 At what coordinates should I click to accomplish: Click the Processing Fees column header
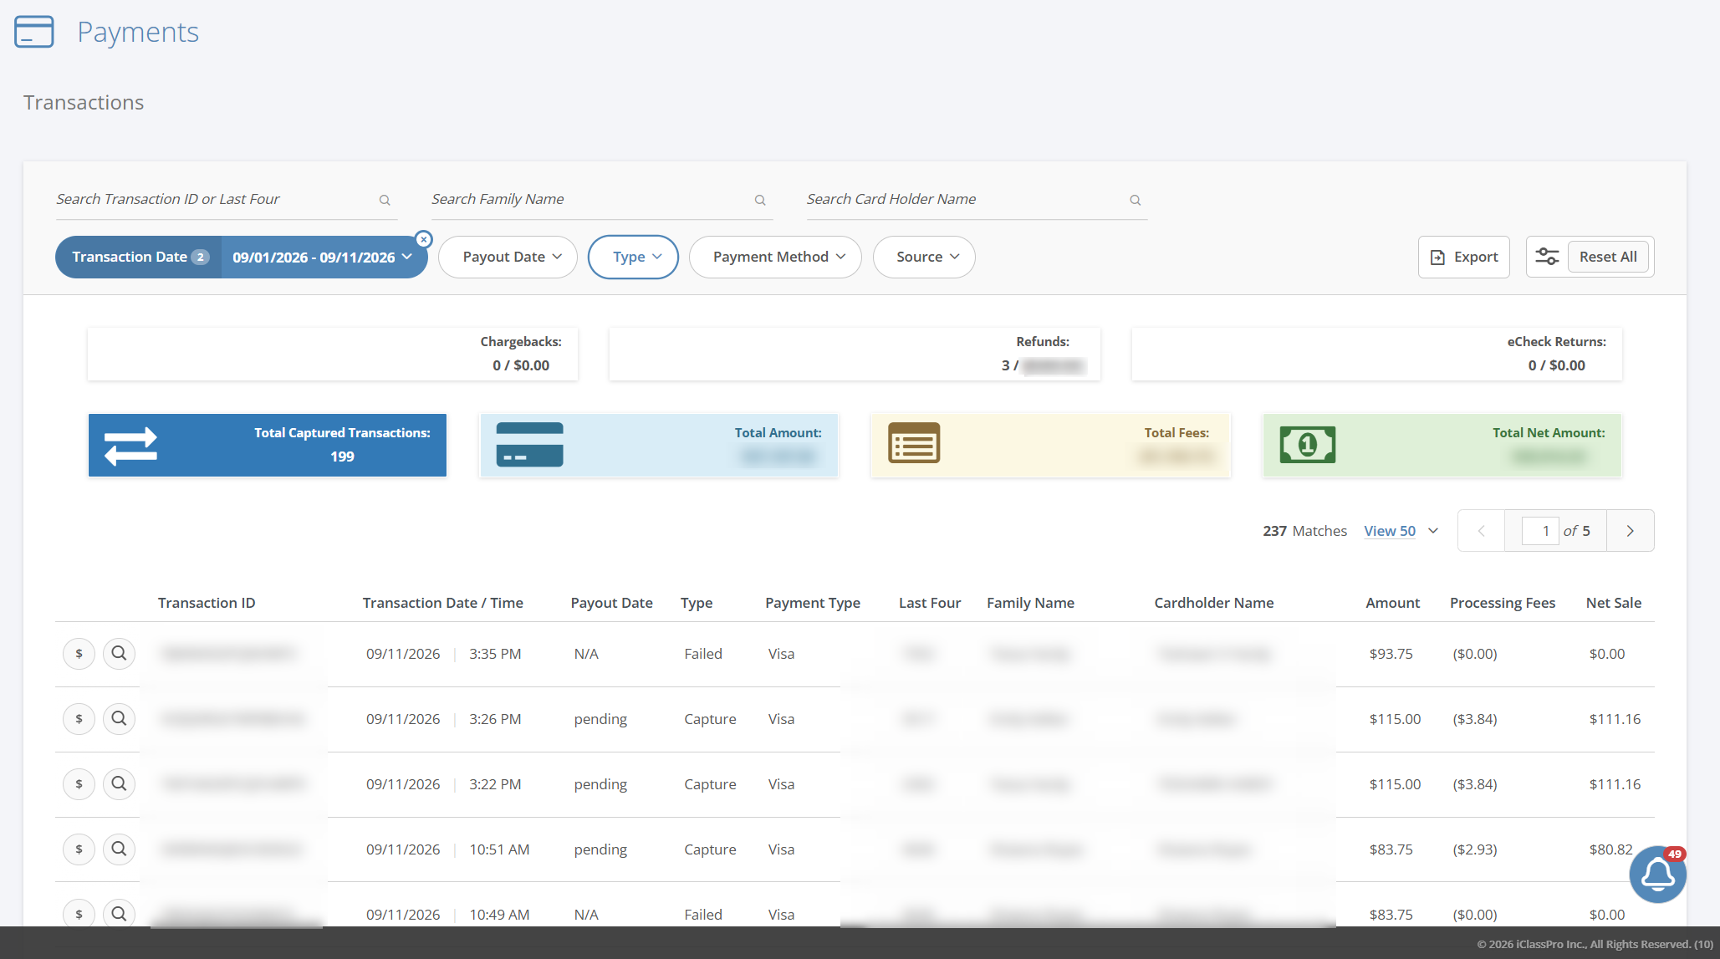click(x=1502, y=603)
